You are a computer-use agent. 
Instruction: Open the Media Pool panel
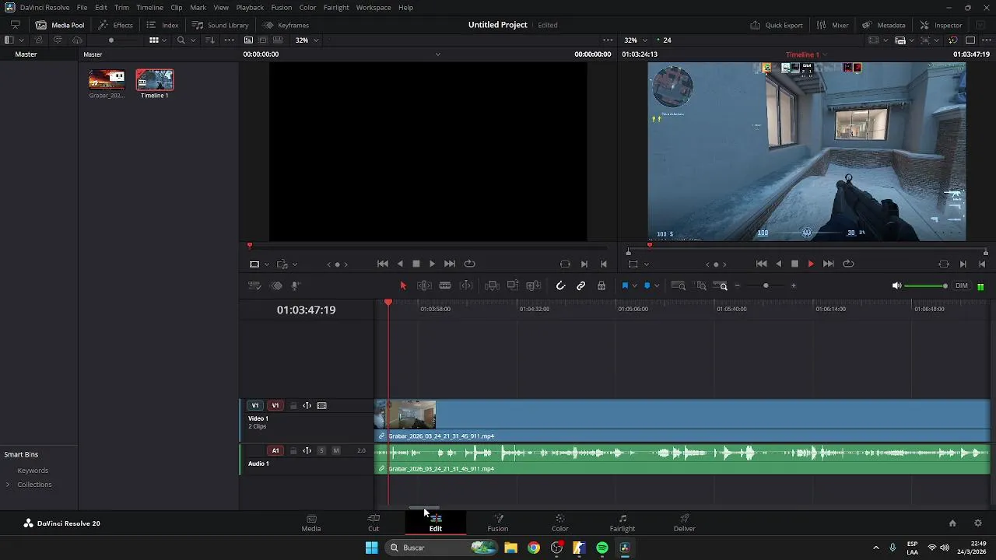(x=61, y=25)
